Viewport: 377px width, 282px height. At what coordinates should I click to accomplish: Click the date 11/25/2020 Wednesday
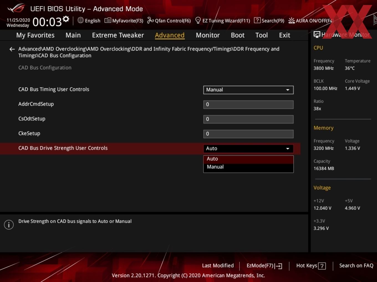pos(18,23)
